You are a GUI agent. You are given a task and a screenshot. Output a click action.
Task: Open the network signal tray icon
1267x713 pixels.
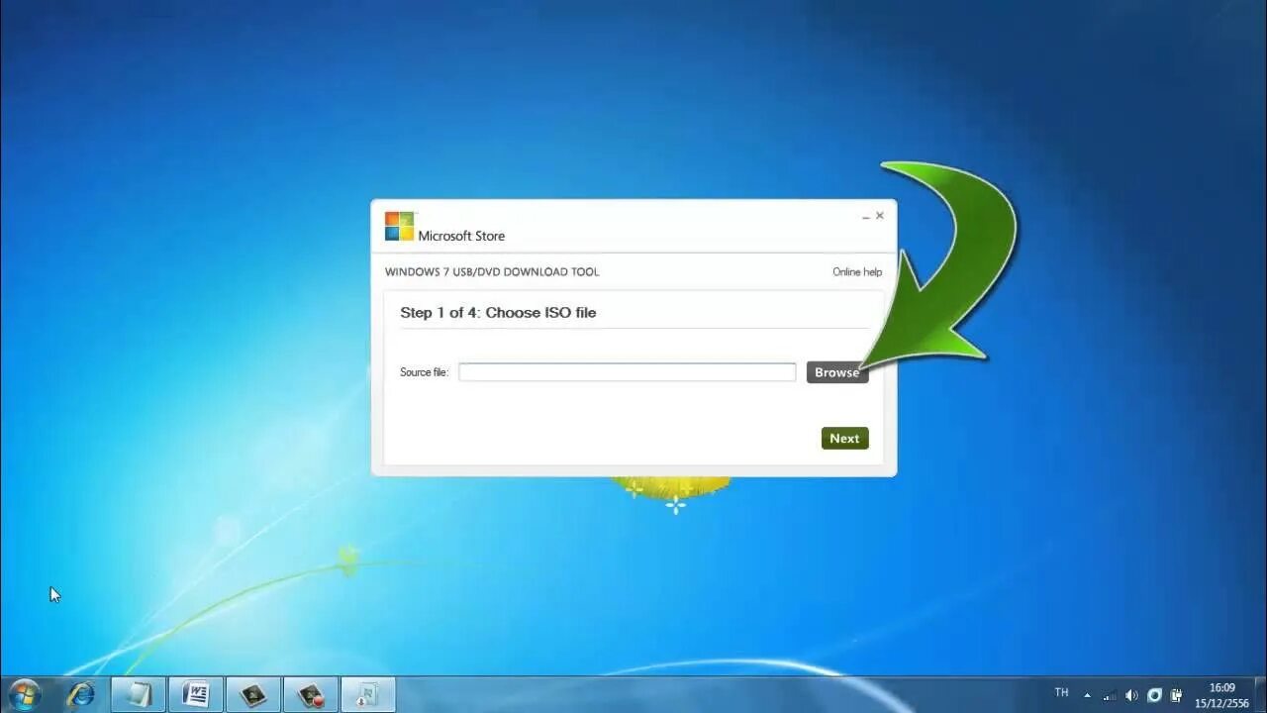[x=1110, y=695]
